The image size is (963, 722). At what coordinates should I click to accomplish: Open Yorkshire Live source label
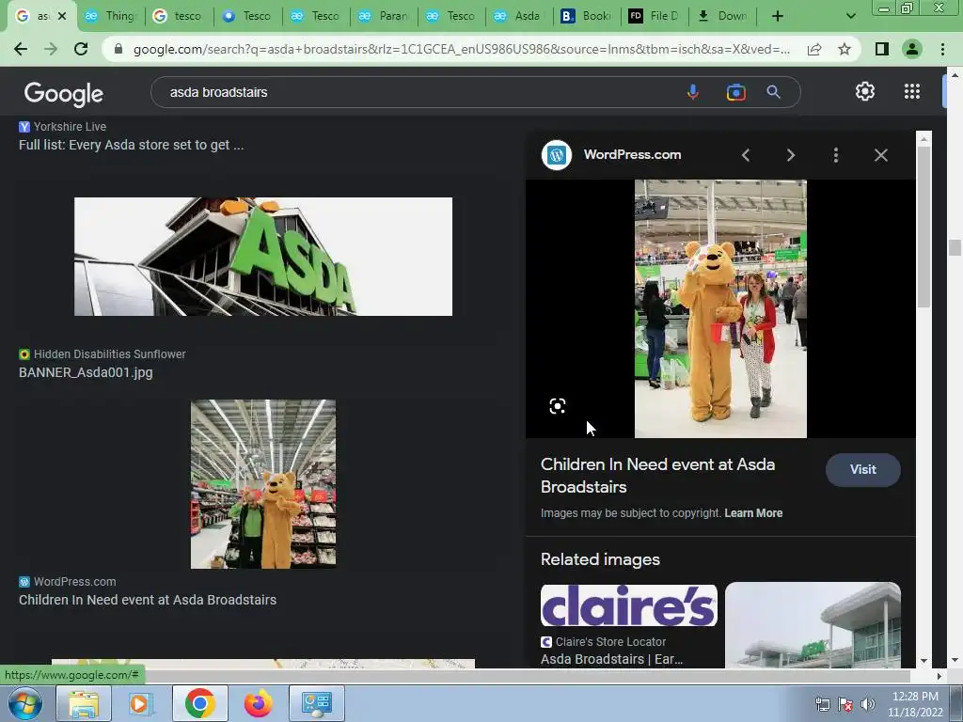70,127
